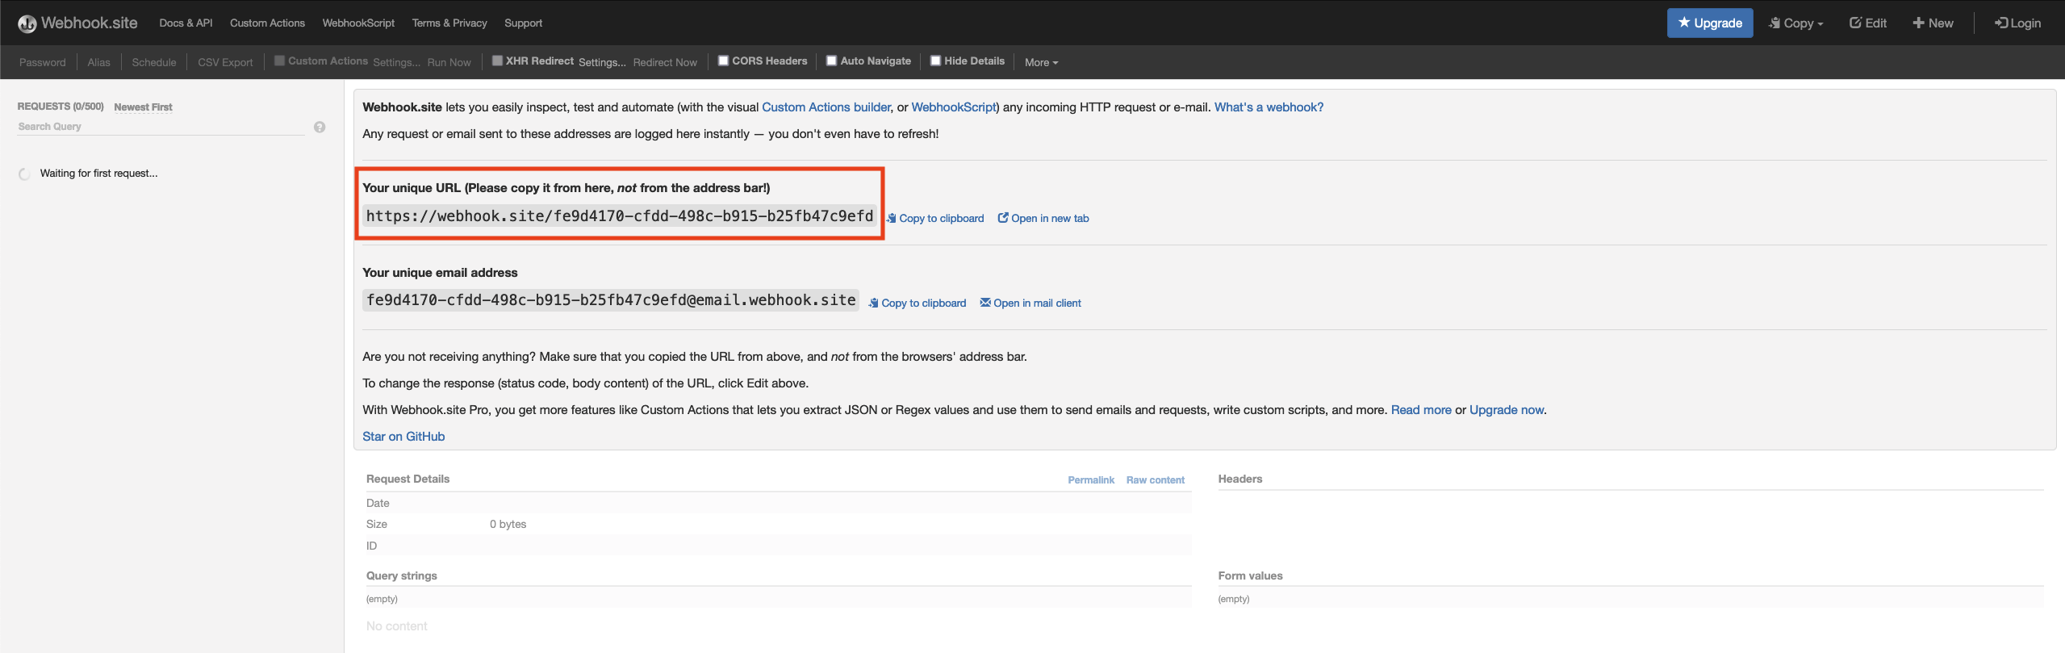Open the Read more link
The height and width of the screenshot is (653, 2065).
(1421, 410)
